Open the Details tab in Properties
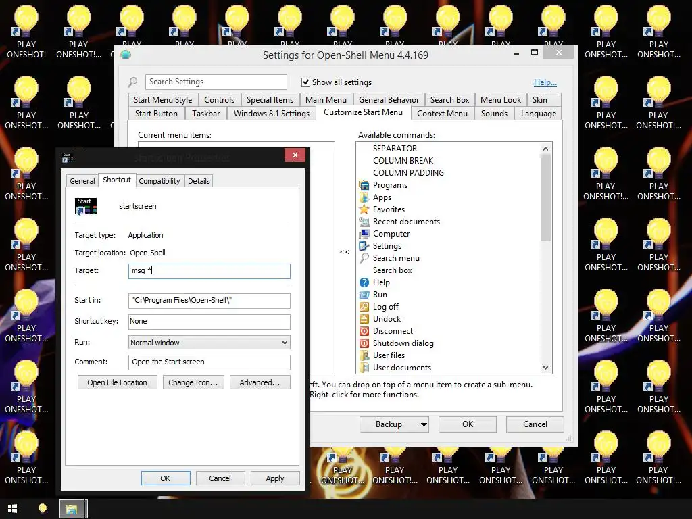This screenshot has width=692, height=519. pyautogui.click(x=199, y=181)
